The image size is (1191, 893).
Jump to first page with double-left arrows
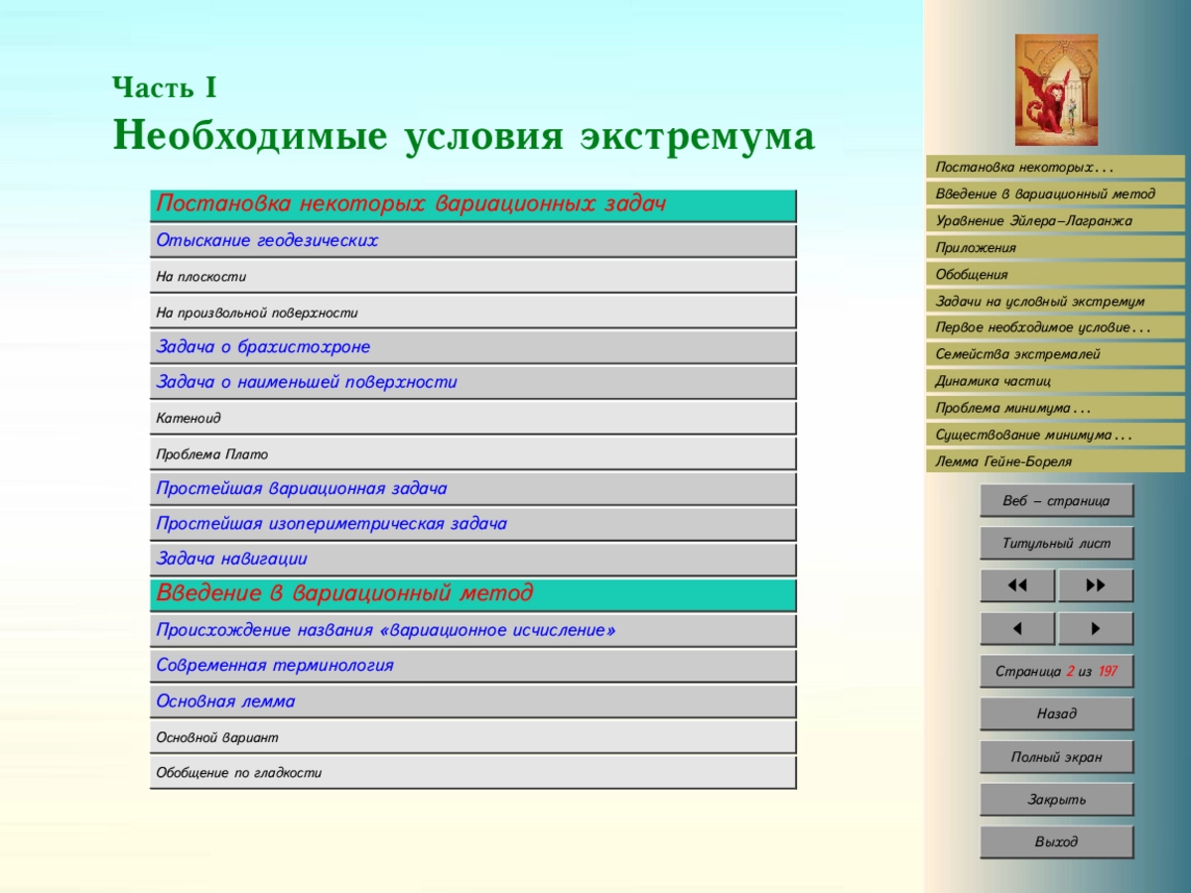click(x=1017, y=585)
